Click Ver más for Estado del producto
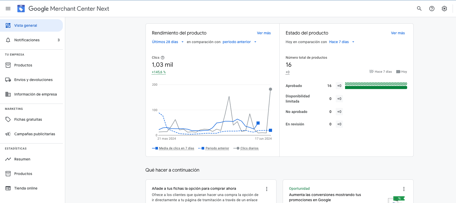This screenshot has height=203, width=456. tap(398, 33)
